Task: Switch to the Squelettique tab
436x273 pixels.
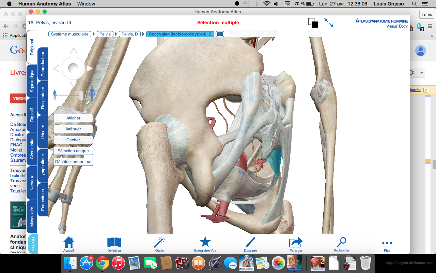Action: click(32, 81)
